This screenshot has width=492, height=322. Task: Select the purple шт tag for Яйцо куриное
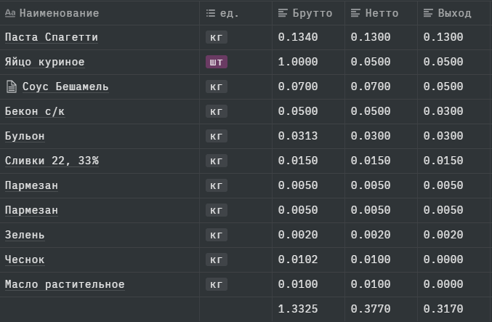point(216,62)
